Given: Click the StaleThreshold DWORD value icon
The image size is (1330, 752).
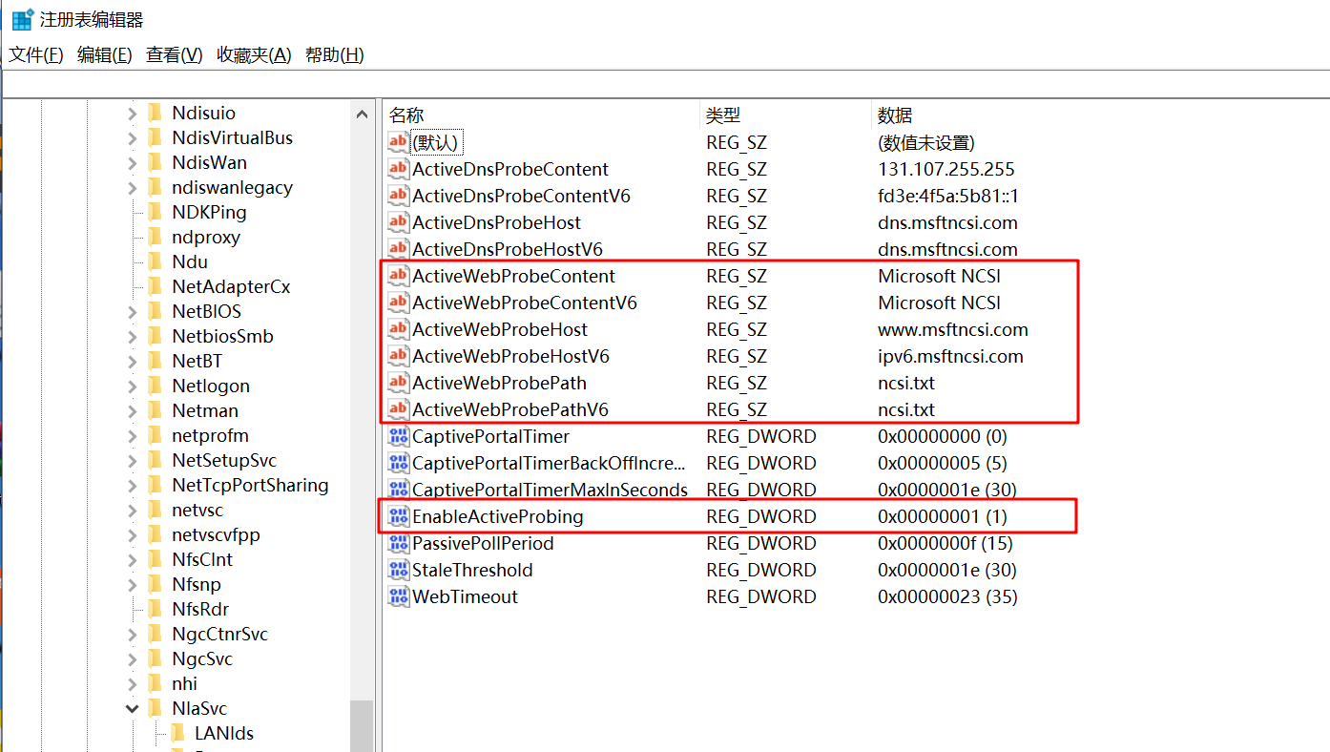Looking at the screenshot, I should coord(398,571).
